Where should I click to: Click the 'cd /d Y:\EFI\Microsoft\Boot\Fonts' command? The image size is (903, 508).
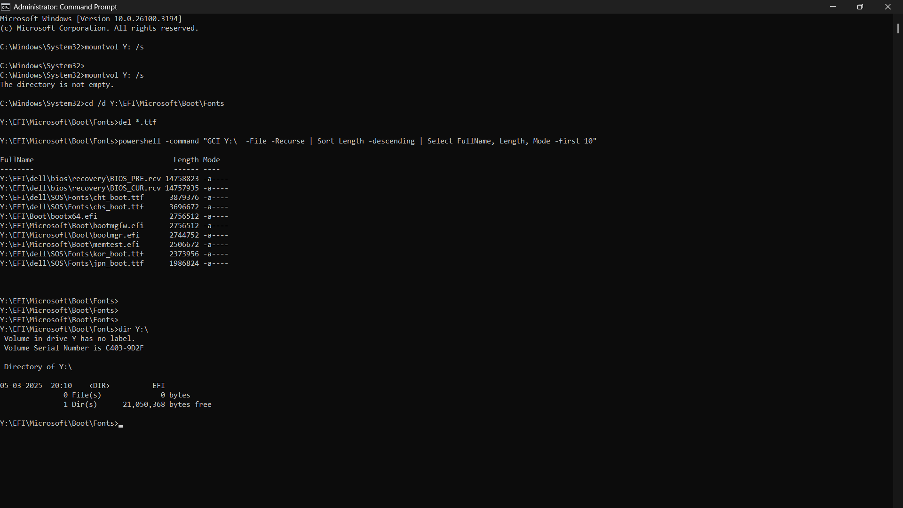(x=154, y=103)
